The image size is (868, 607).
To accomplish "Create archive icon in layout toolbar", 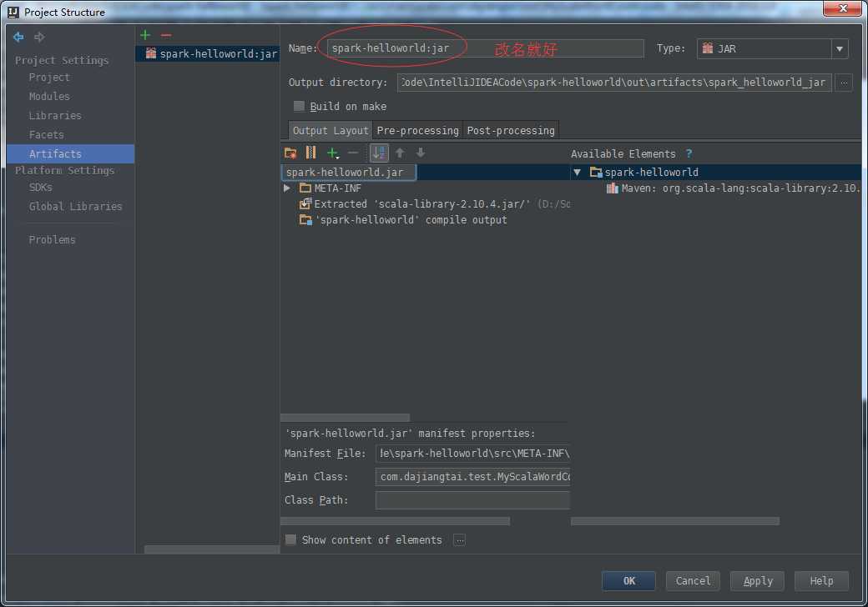I will [310, 153].
